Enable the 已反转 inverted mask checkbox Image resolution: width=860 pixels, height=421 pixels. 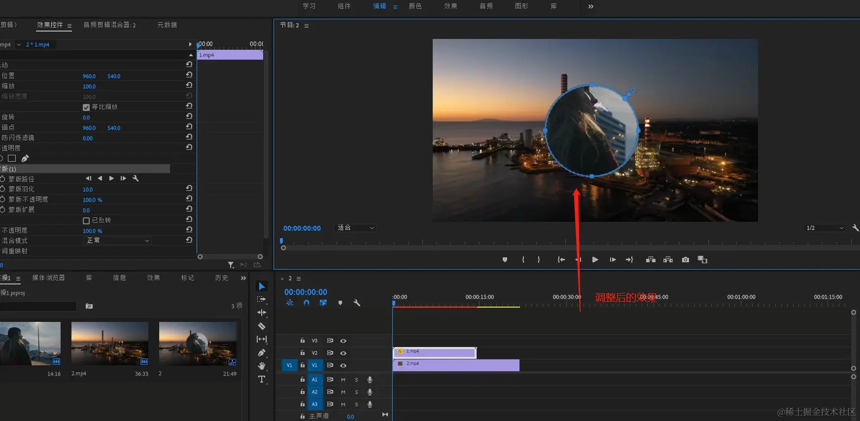point(86,220)
